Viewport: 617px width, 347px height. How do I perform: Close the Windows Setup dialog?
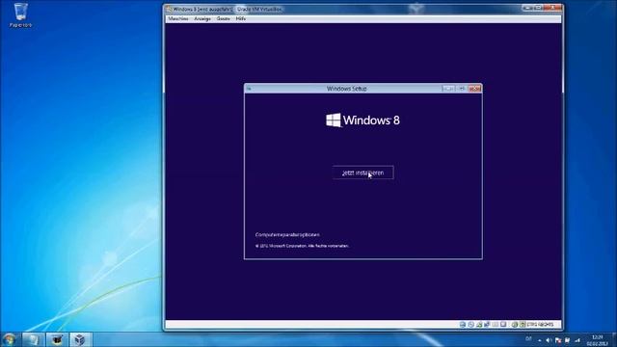[x=474, y=89]
